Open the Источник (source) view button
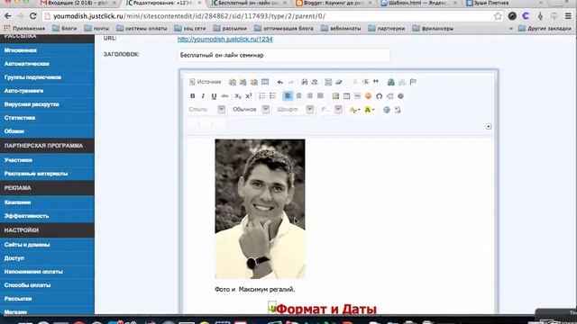Screen dimensions: 577x324 (206, 82)
